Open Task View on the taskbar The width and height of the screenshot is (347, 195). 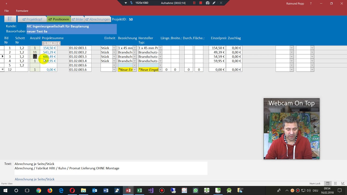[x=27, y=191]
